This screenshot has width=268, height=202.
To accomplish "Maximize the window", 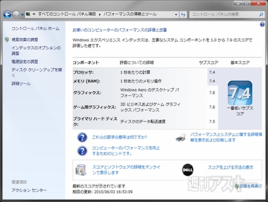I will point(247,3).
